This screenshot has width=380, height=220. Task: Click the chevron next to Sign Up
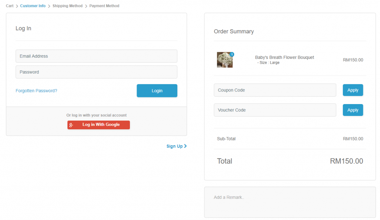tap(185, 146)
